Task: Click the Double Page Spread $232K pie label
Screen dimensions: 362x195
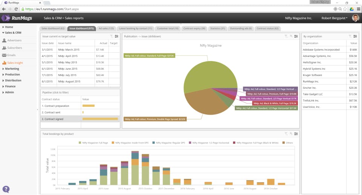Action: pos(155,119)
